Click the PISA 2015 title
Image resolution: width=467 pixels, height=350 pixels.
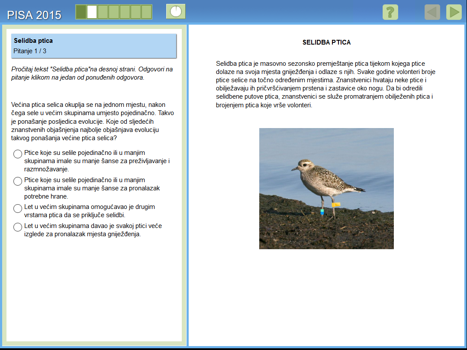click(34, 15)
